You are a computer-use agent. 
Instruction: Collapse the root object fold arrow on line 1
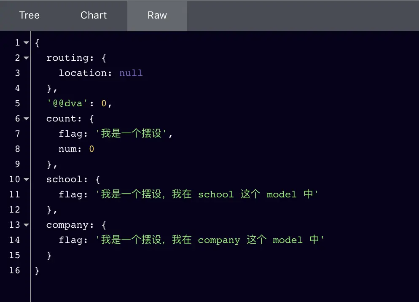(26, 43)
